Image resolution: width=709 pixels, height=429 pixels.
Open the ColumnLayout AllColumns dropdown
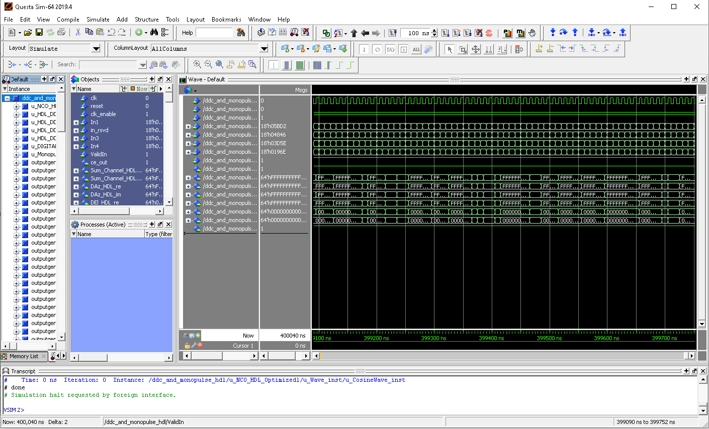[264, 49]
